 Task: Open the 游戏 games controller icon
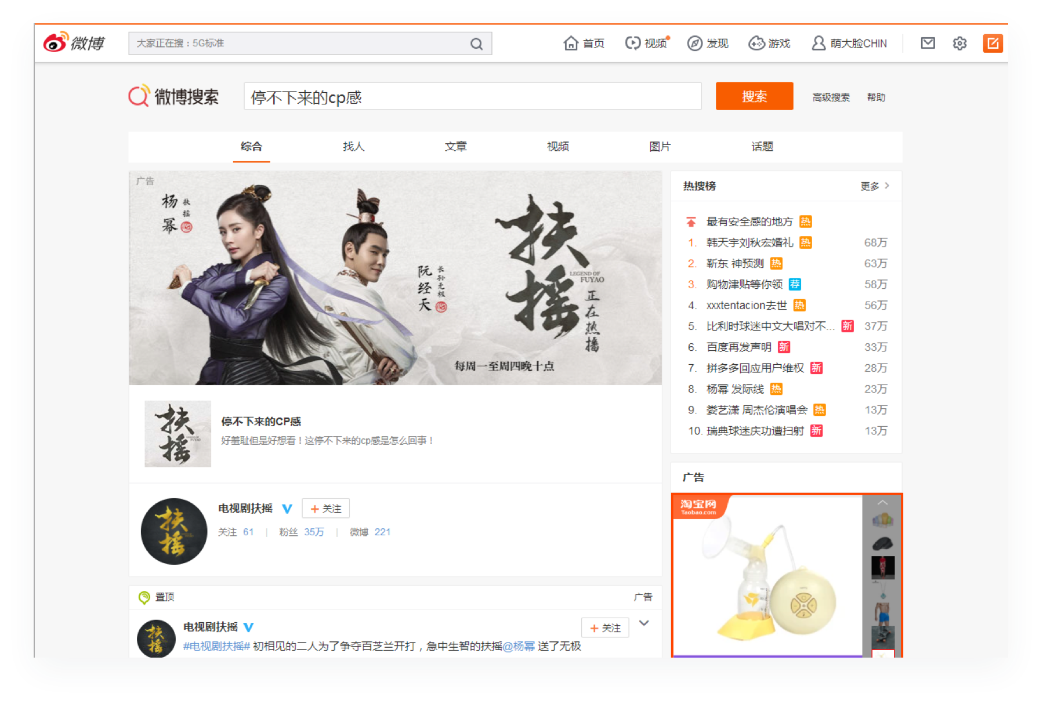756,43
